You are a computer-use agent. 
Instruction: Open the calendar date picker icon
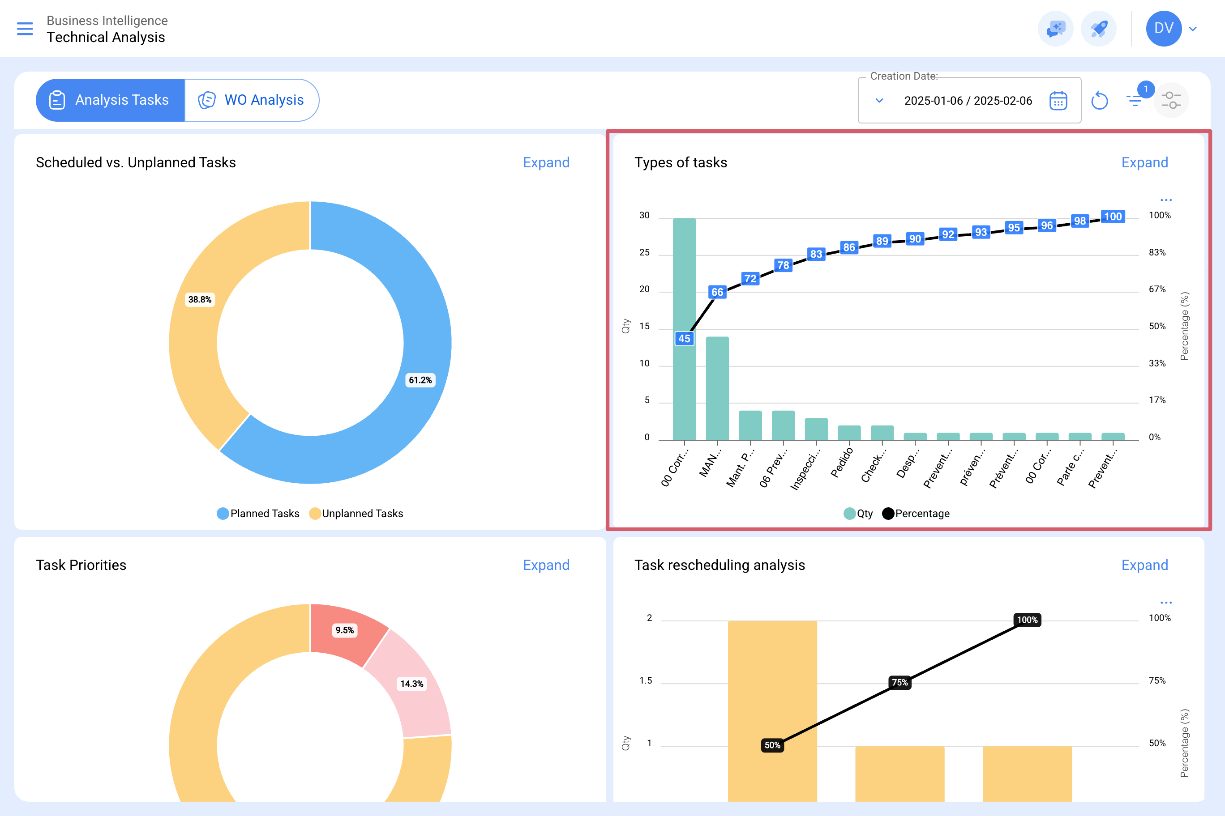point(1058,101)
